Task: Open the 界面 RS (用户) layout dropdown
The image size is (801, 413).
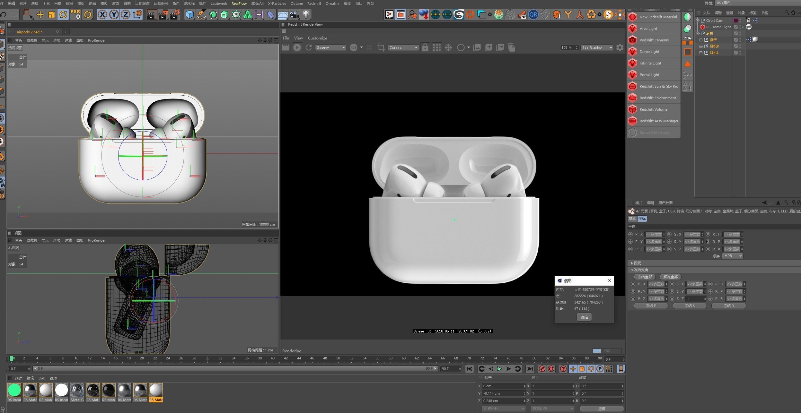Action: (757, 3)
